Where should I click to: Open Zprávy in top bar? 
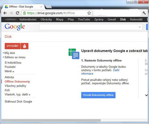[x=99, y=19]
